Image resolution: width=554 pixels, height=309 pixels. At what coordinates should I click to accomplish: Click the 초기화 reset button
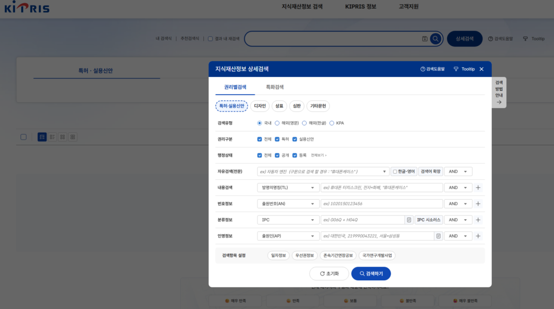329,274
